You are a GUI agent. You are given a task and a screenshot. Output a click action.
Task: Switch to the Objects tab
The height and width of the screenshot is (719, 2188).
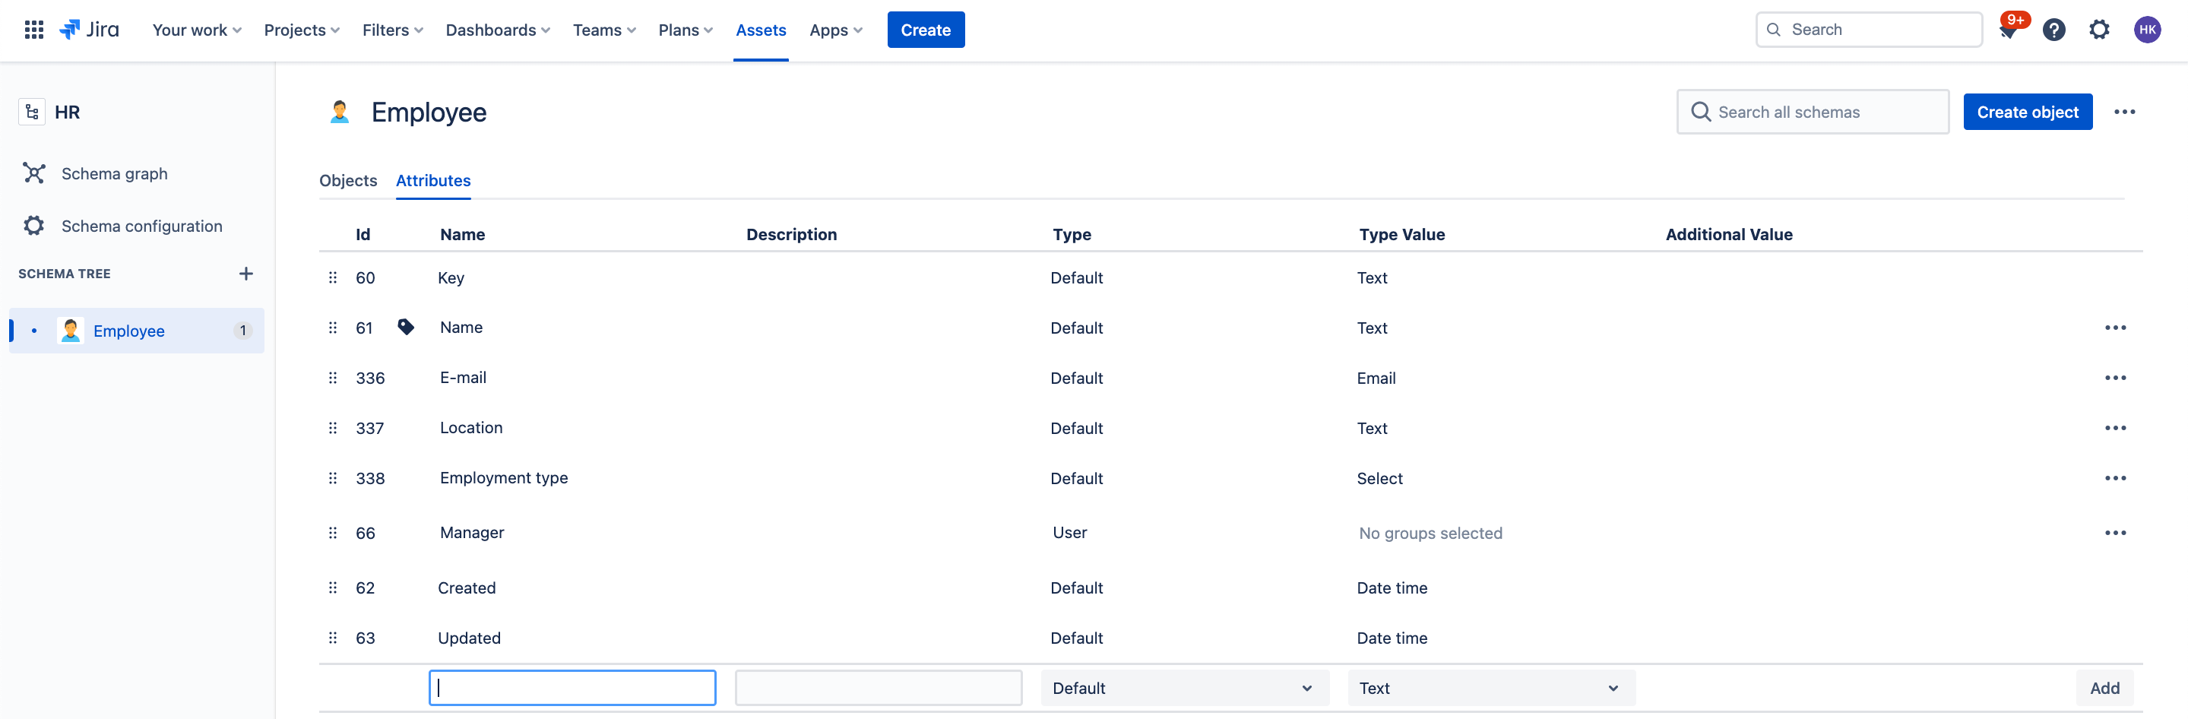coord(348,181)
